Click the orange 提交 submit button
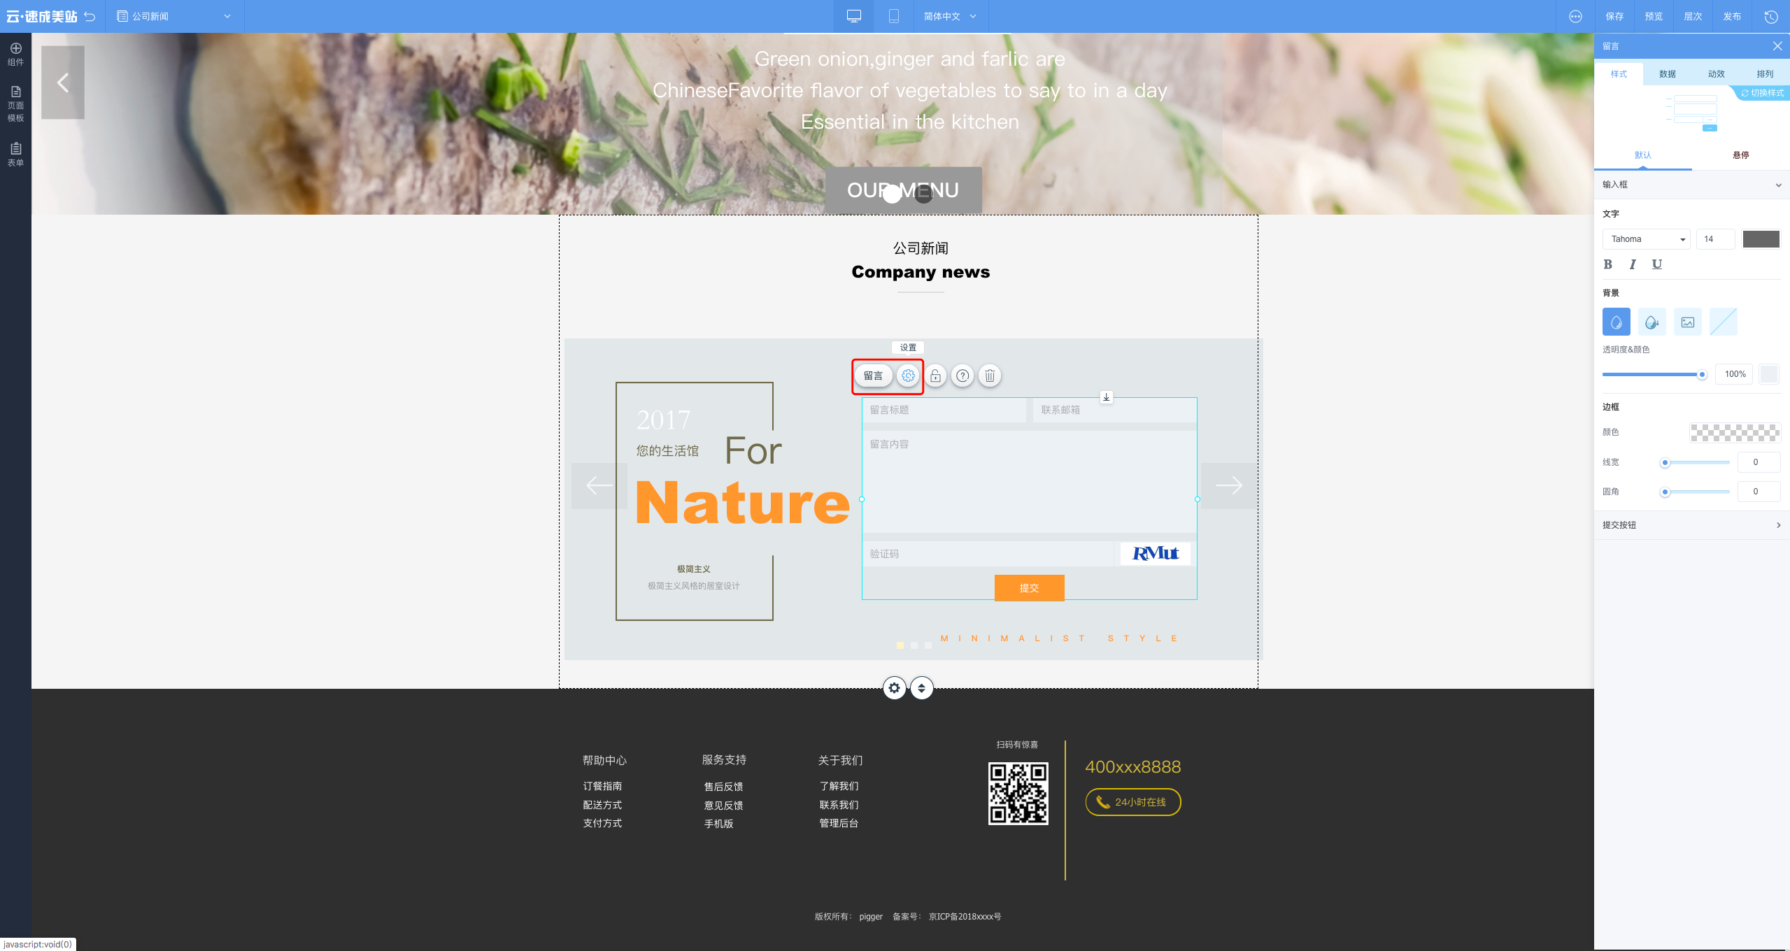Image resolution: width=1790 pixels, height=951 pixels. pos(1029,588)
